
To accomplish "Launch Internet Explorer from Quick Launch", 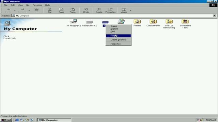I will 17,120.
